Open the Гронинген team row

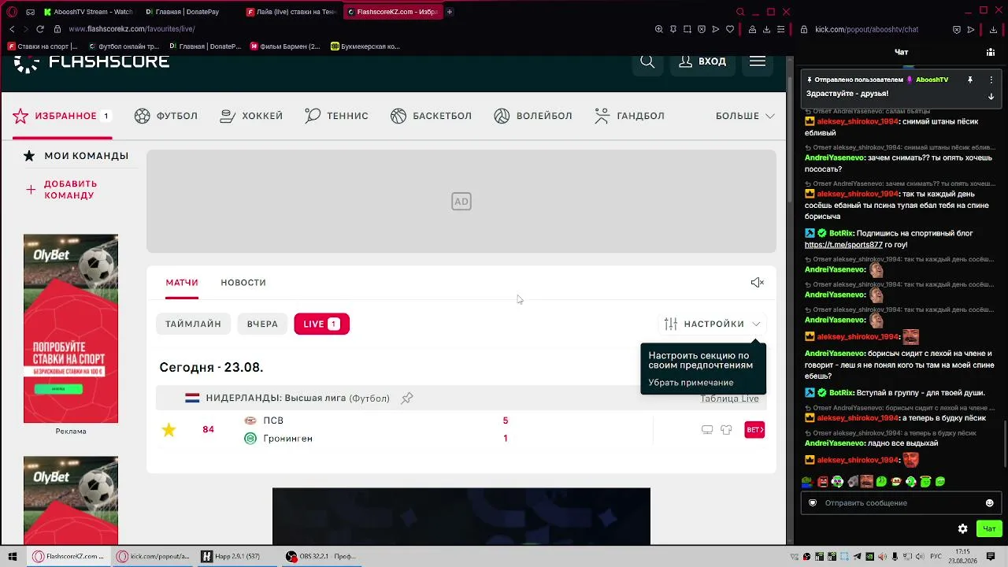(279, 439)
